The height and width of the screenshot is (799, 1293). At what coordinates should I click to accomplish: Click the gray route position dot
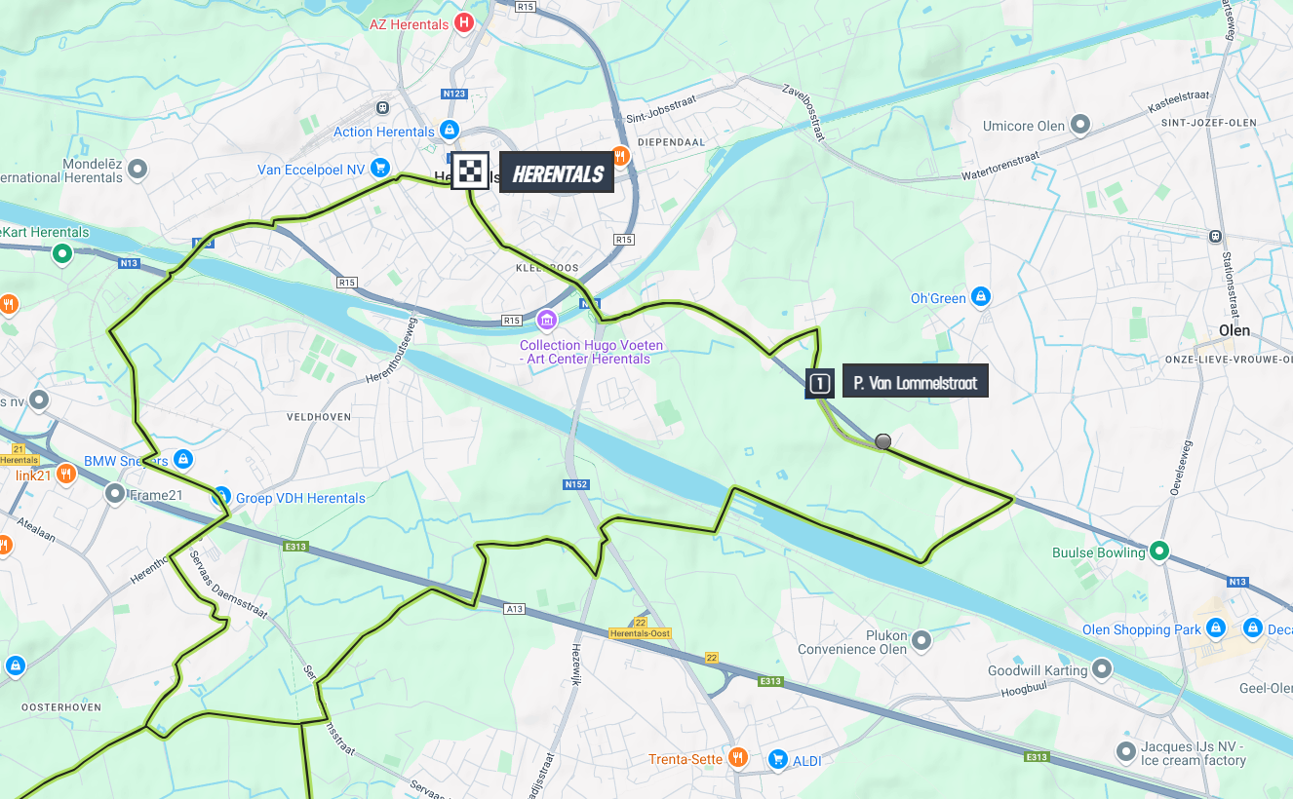click(x=883, y=441)
